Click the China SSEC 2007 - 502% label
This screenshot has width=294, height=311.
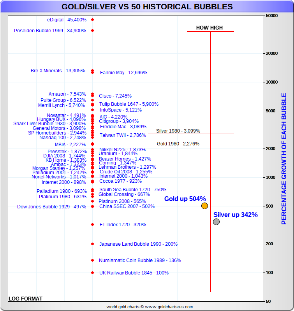pos(127,206)
